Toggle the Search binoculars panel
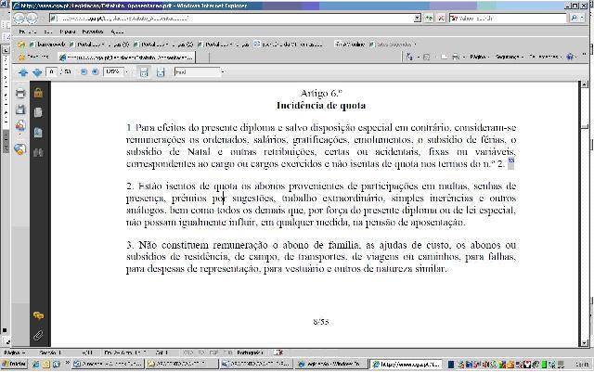 pyautogui.click(x=38, y=153)
